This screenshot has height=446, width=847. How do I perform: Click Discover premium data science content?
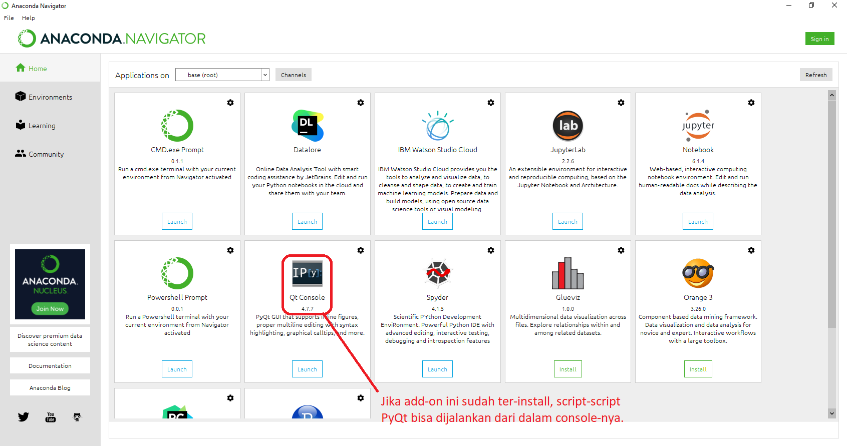tap(50, 339)
